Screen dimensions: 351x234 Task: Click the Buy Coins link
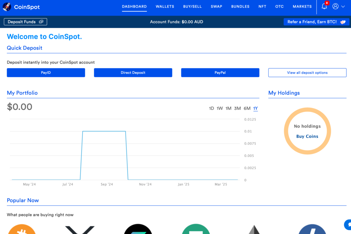[x=307, y=136]
